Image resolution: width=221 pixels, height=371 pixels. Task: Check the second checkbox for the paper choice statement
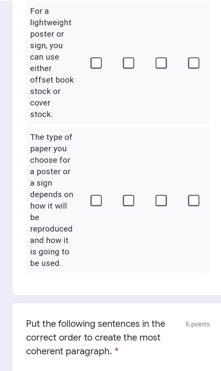(129, 200)
